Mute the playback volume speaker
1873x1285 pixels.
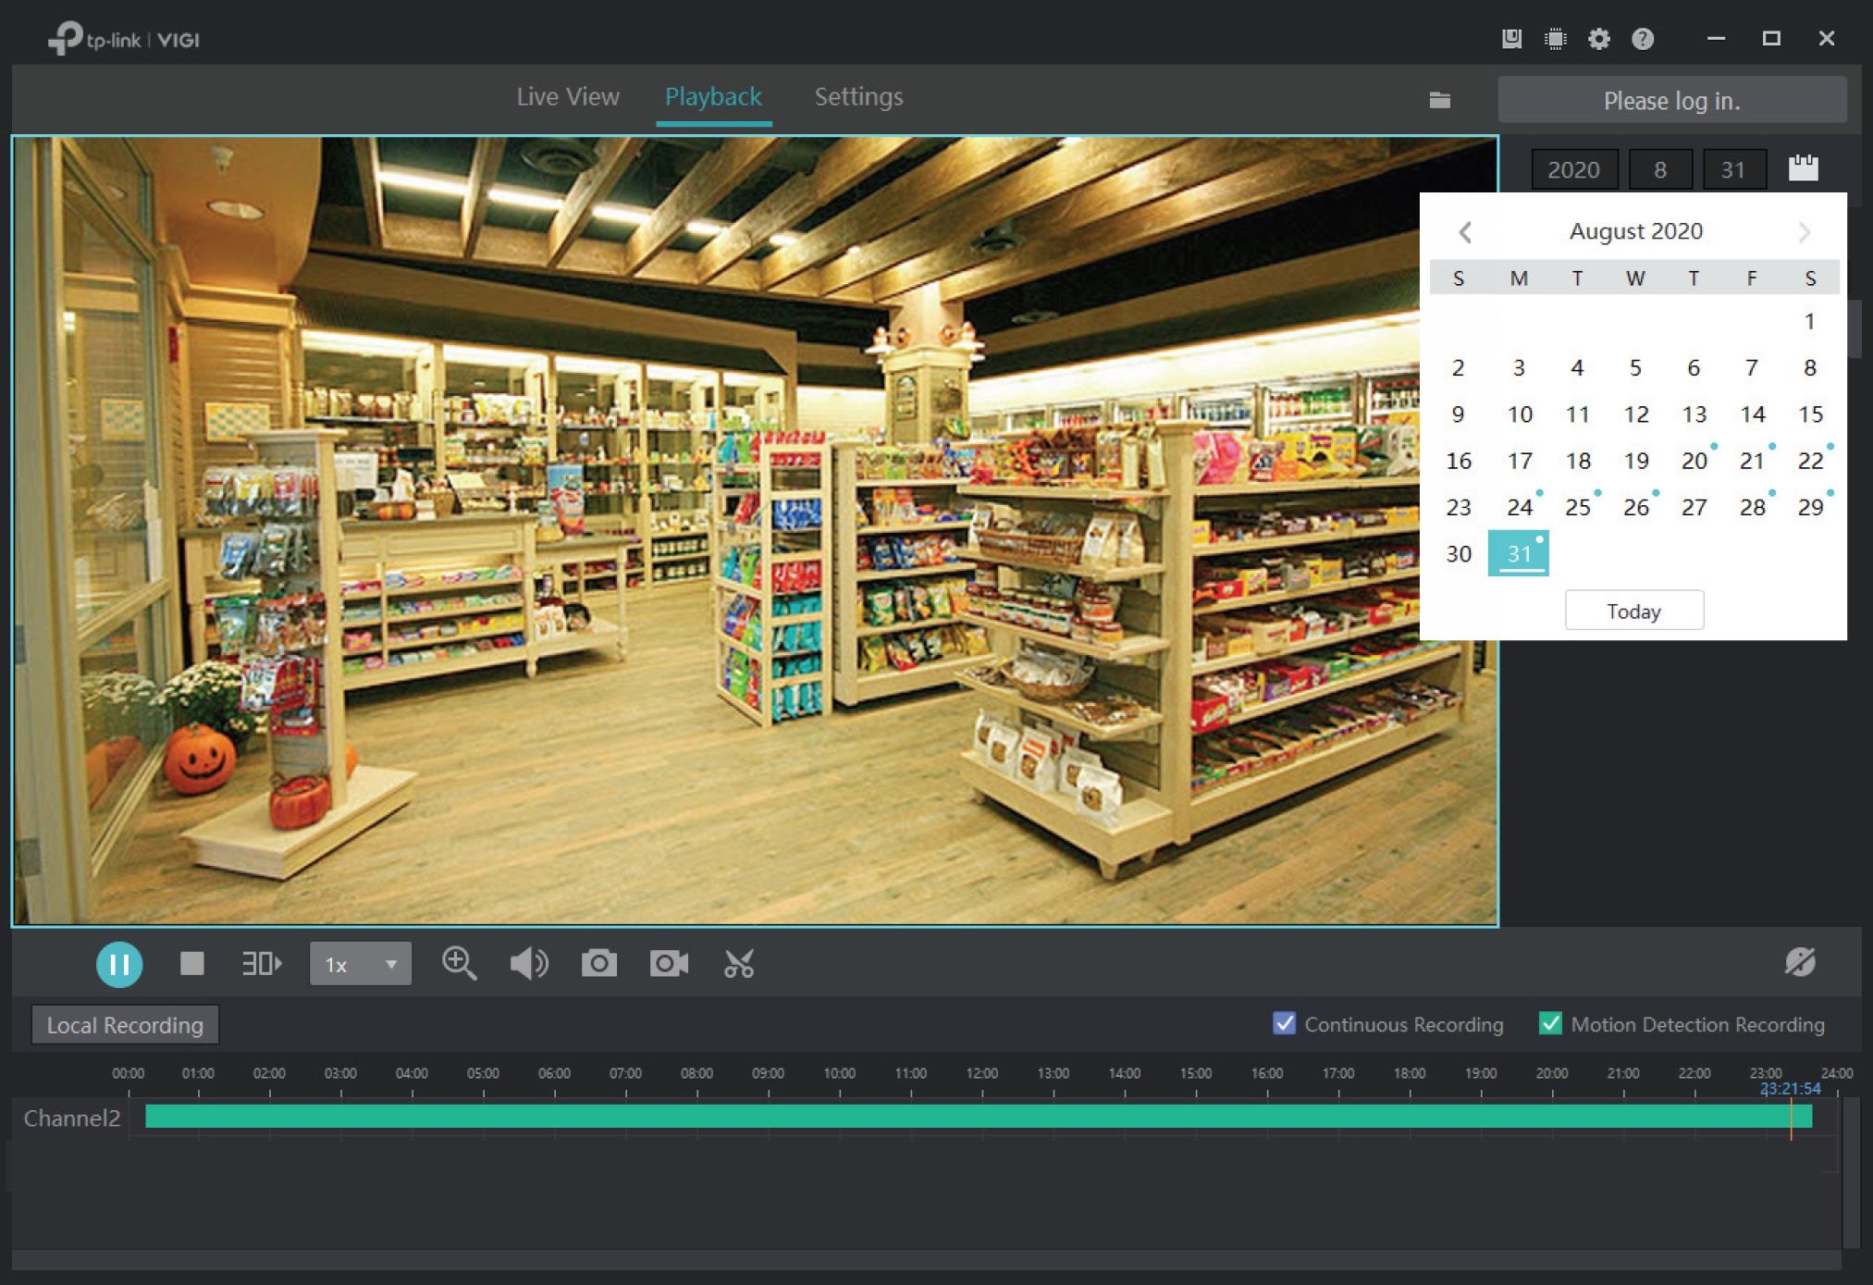[x=529, y=964]
